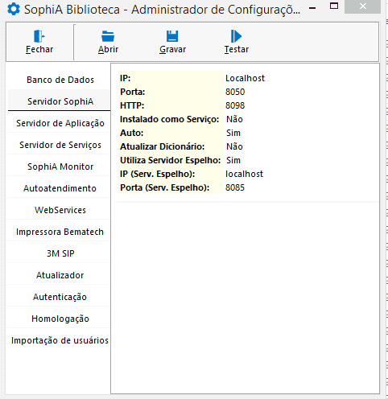Change Utiliza Servidor Espelho value Sim
This screenshot has width=388, height=399.
(233, 160)
